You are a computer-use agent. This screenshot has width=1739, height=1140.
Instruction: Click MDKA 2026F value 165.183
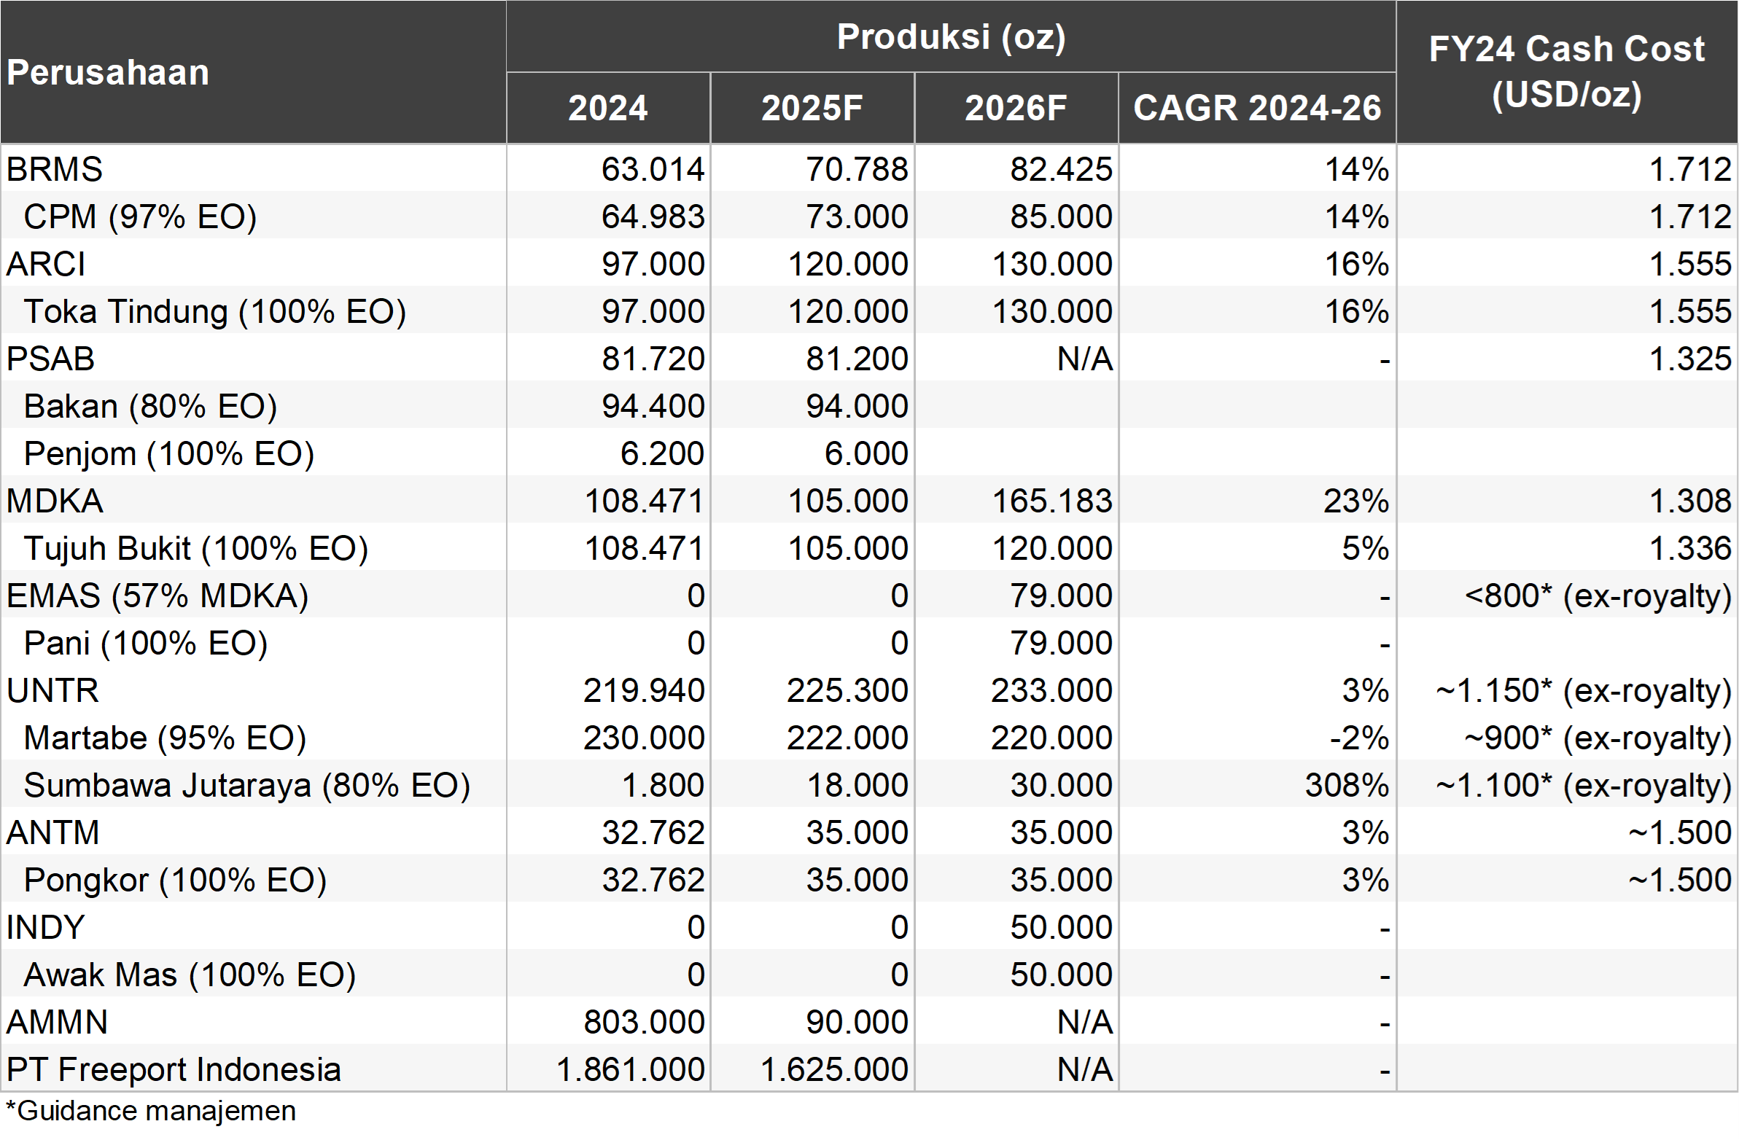(x=1051, y=501)
